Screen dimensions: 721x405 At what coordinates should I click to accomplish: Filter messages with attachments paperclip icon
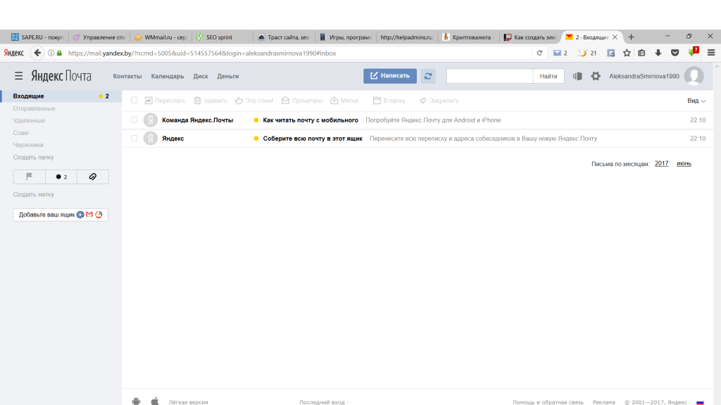[92, 176]
